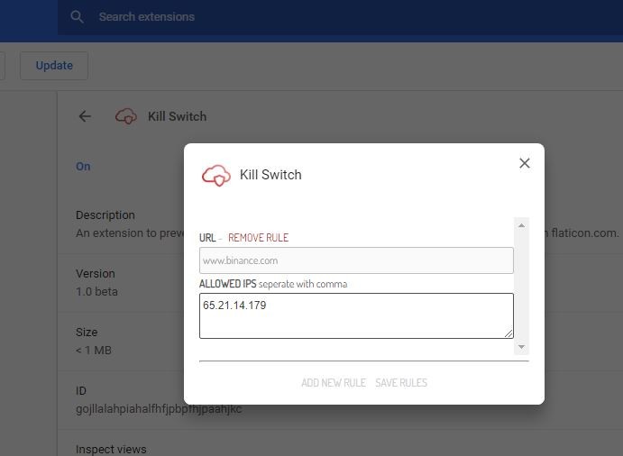Click the search magnifier icon

click(78, 17)
